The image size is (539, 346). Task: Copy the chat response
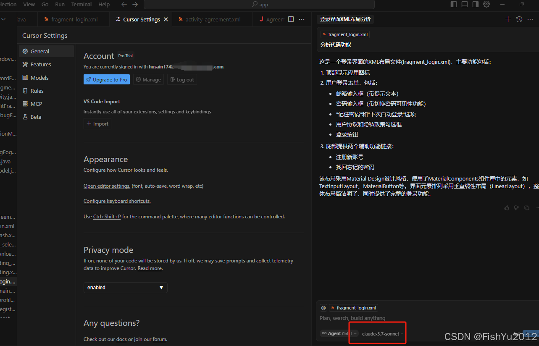point(527,208)
